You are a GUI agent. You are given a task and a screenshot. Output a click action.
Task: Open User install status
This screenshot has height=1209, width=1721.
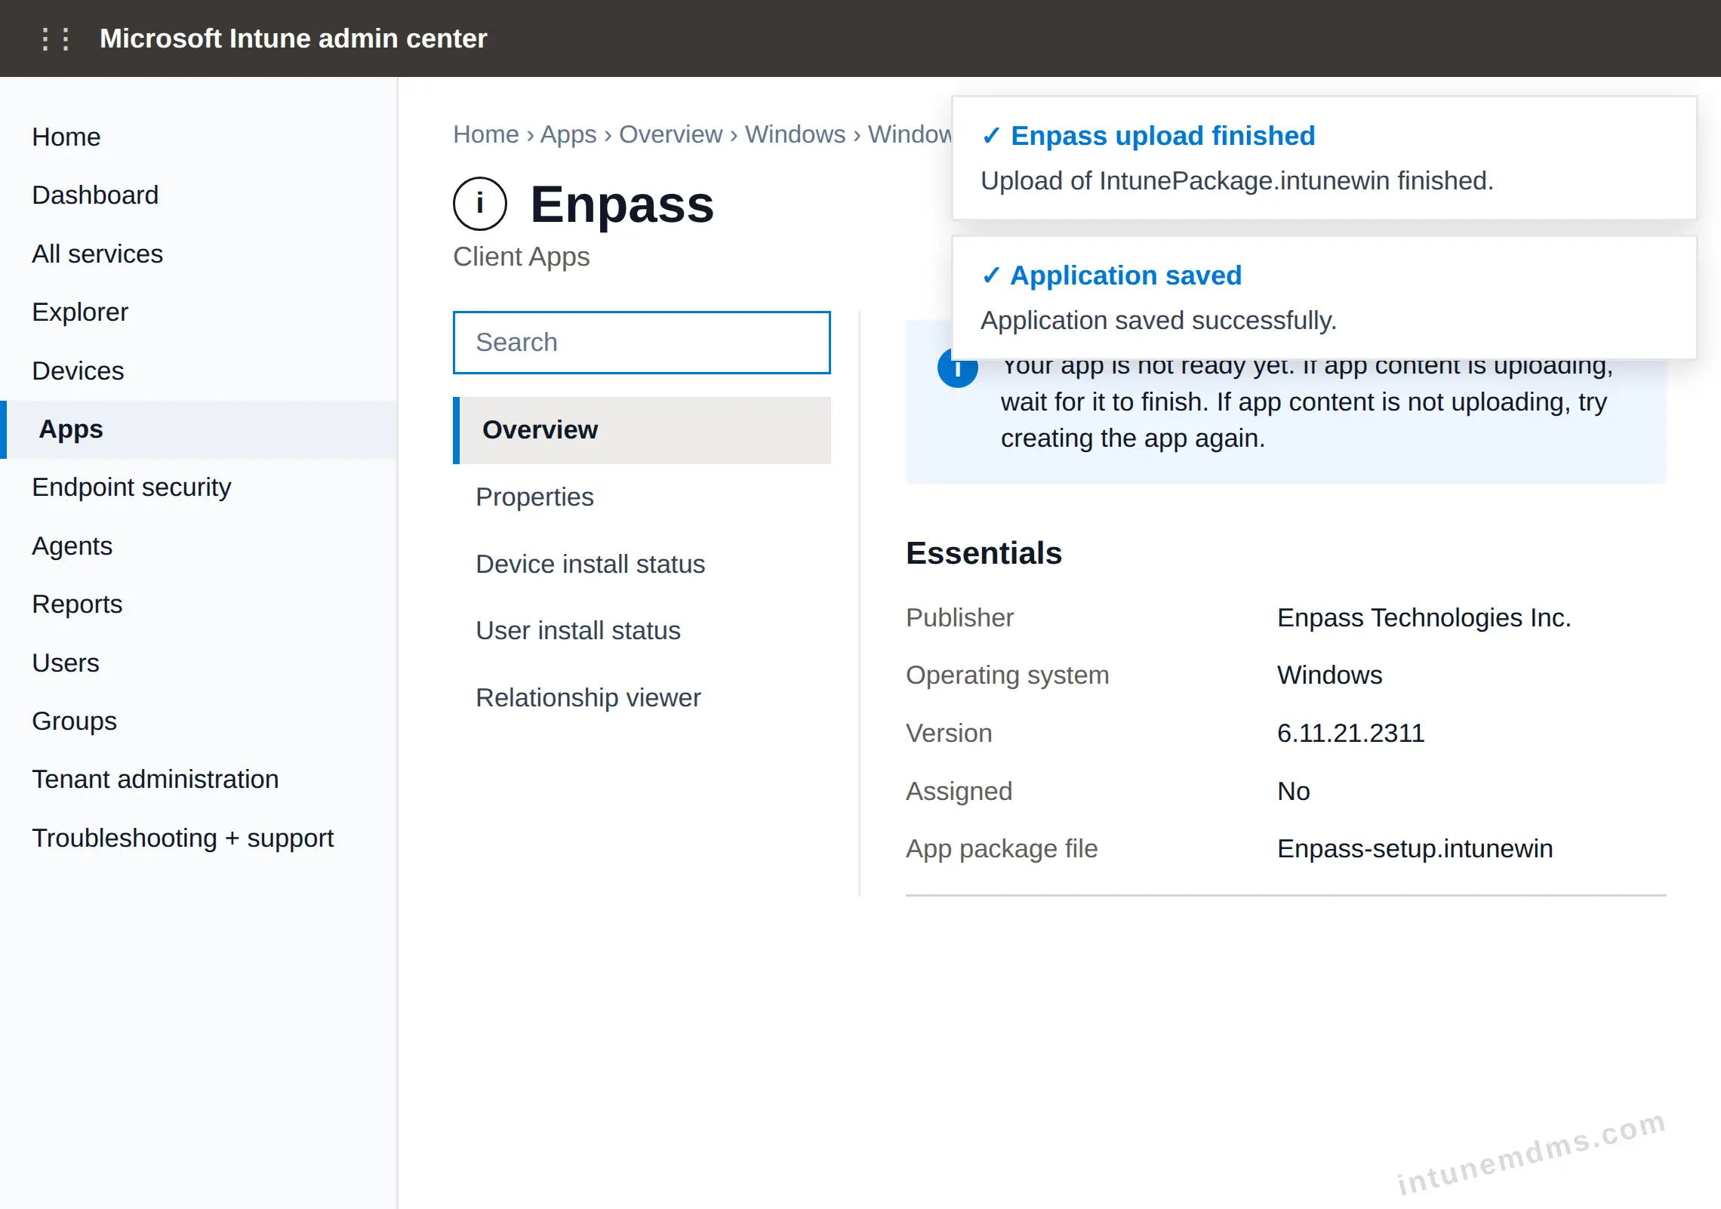[x=642, y=631]
